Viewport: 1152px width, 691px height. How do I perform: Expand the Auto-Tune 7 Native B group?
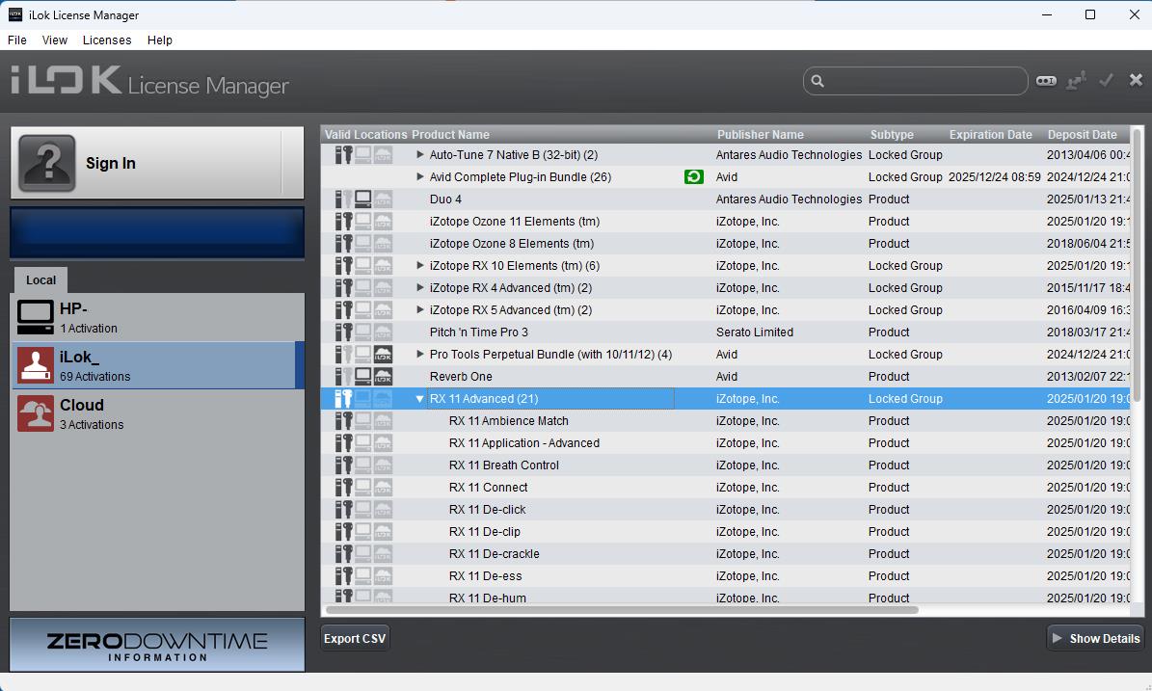click(x=419, y=155)
